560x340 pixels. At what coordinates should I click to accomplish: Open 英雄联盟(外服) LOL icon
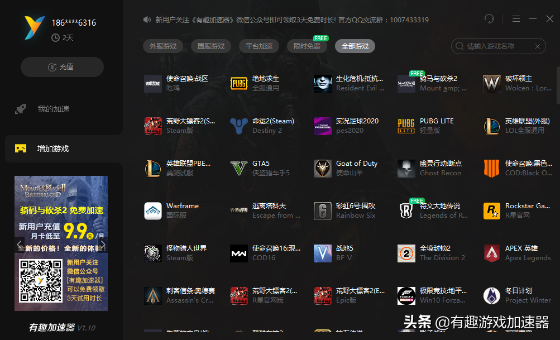[492, 126]
